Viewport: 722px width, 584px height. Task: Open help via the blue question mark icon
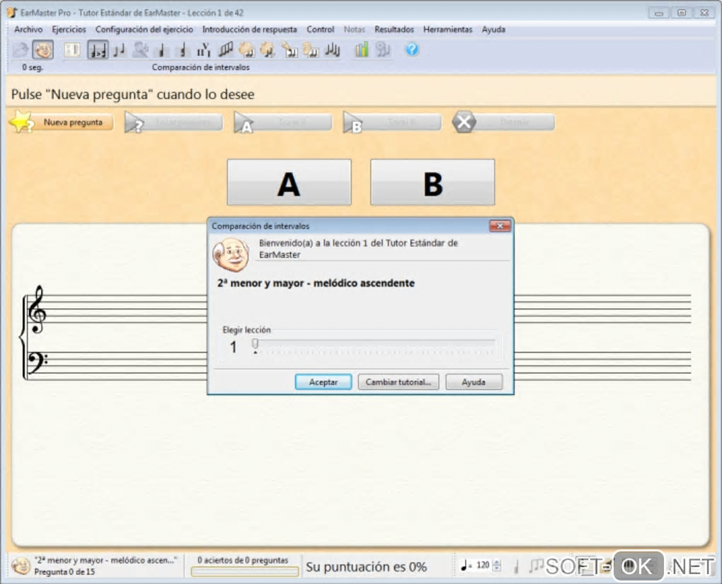click(x=412, y=50)
